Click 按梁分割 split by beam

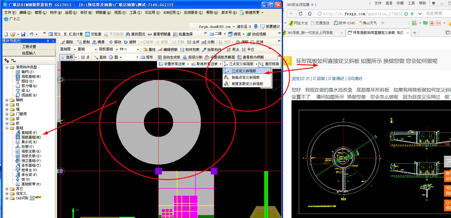click(193, 57)
